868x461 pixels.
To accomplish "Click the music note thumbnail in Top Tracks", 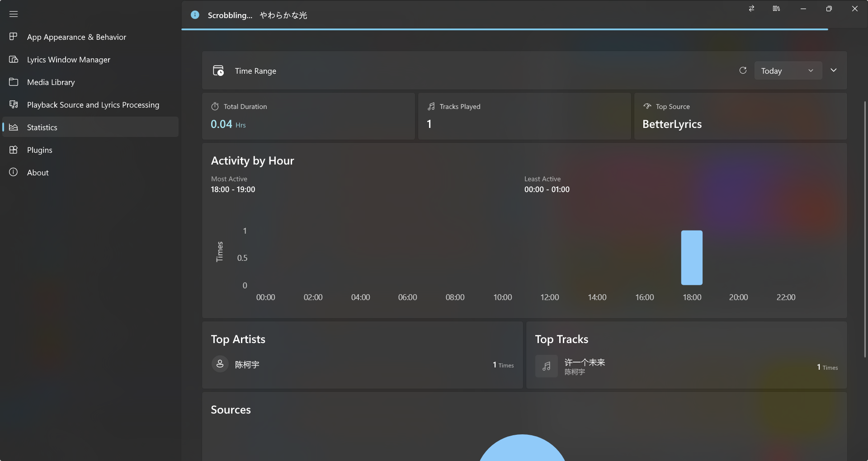I will (546, 366).
